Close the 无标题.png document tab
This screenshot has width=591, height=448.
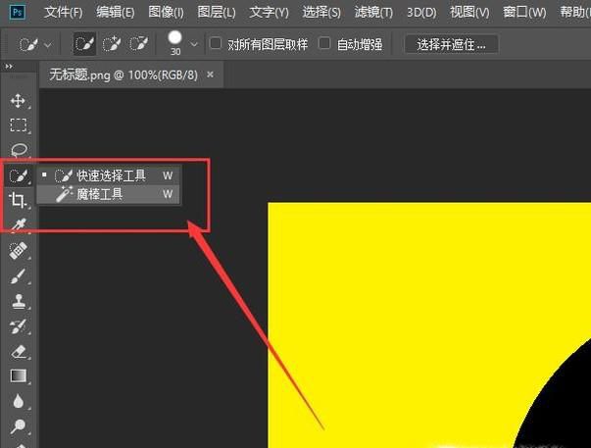(211, 75)
